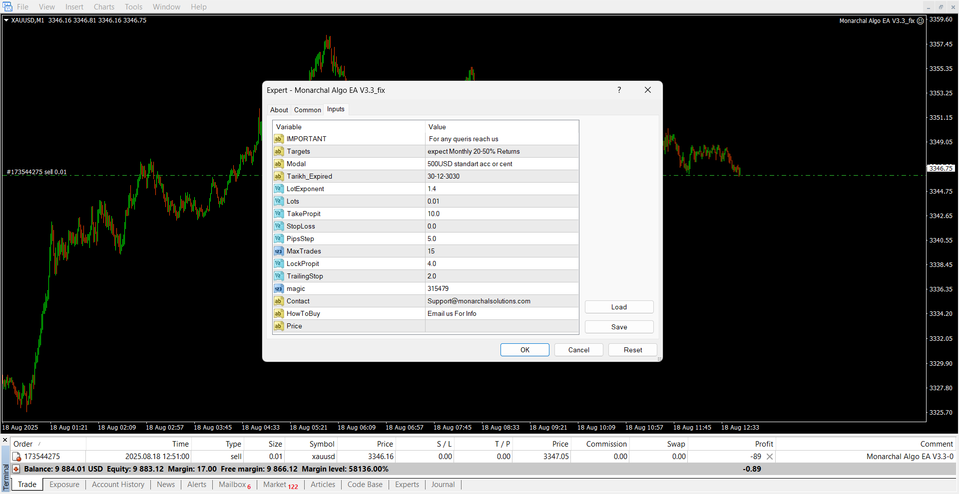Viewport: 959px width, 494px height.
Task: Open the Alerts terminal tab
Action: 197,485
